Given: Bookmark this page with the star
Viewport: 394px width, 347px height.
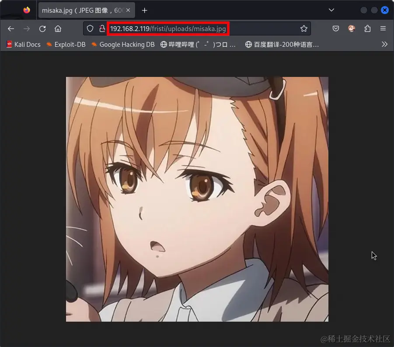Looking at the screenshot, I should (x=304, y=28).
